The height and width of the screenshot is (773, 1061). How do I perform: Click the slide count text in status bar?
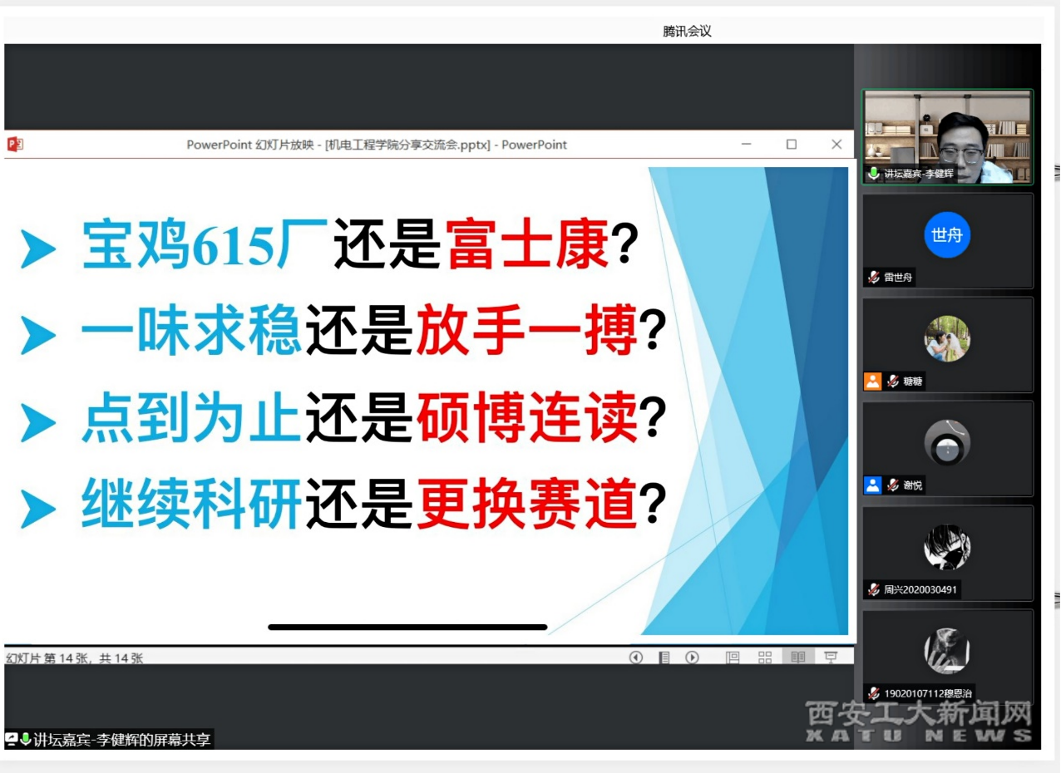point(74,658)
